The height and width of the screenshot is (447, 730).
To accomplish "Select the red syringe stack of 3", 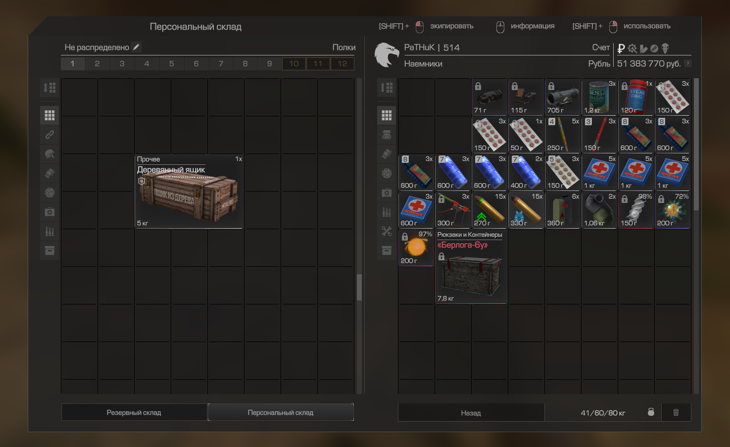I will pos(599,135).
